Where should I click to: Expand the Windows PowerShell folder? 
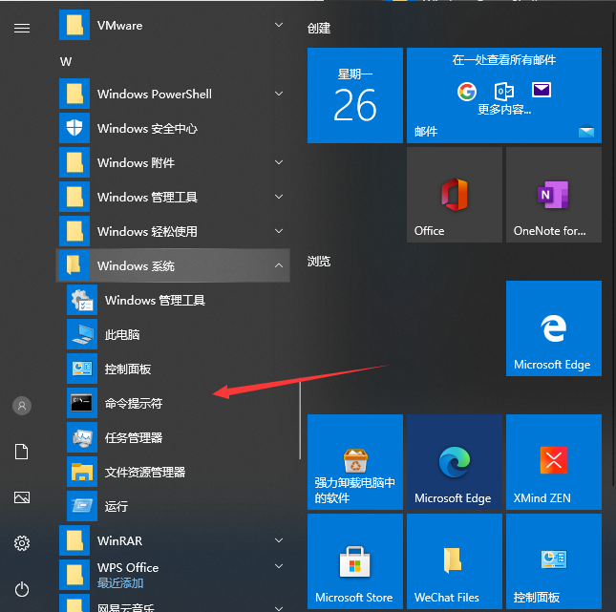tap(279, 94)
